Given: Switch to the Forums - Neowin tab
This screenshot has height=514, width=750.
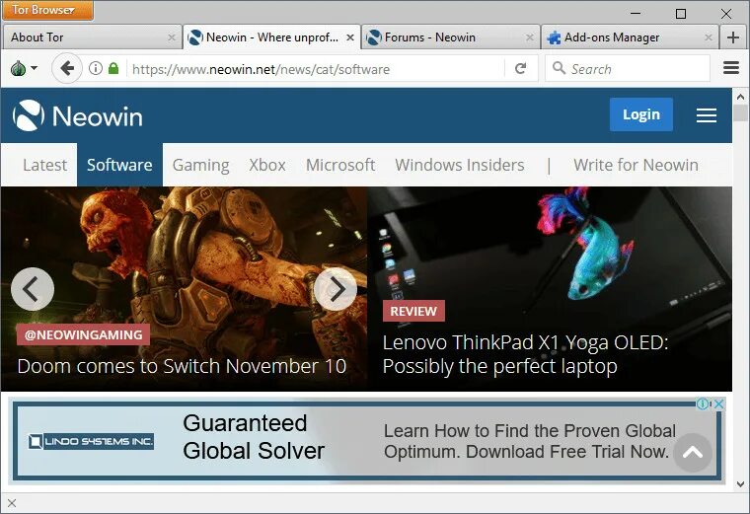Looking at the screenshot, I should coord(451,37).
